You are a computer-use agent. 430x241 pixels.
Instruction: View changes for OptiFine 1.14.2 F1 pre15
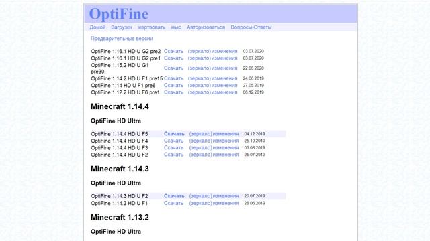[224, 78]
